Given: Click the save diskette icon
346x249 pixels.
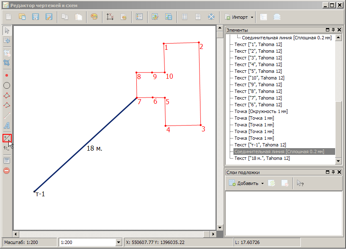Looking at the screenshot, I should [x=36, y=17].
